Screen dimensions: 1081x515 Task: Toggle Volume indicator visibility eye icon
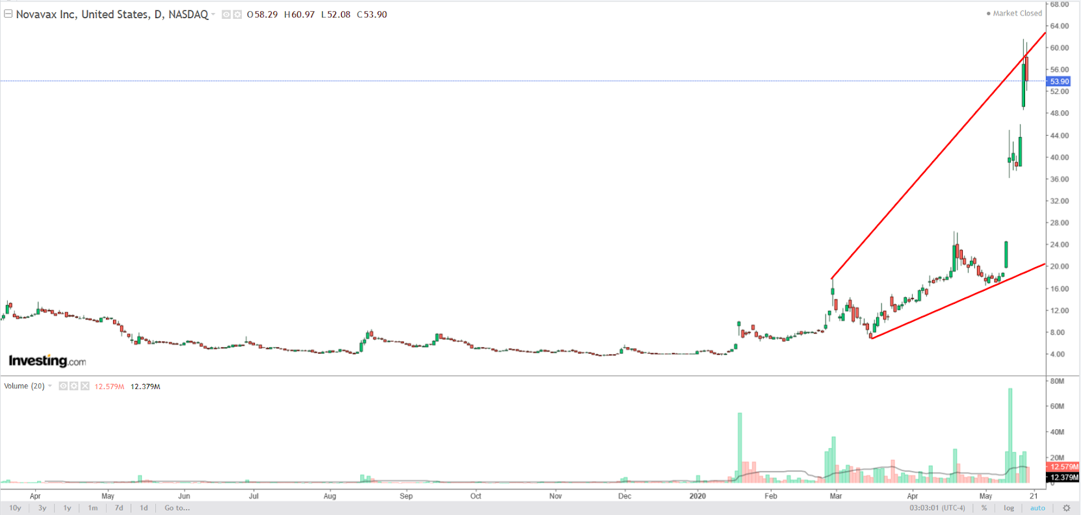63,386
